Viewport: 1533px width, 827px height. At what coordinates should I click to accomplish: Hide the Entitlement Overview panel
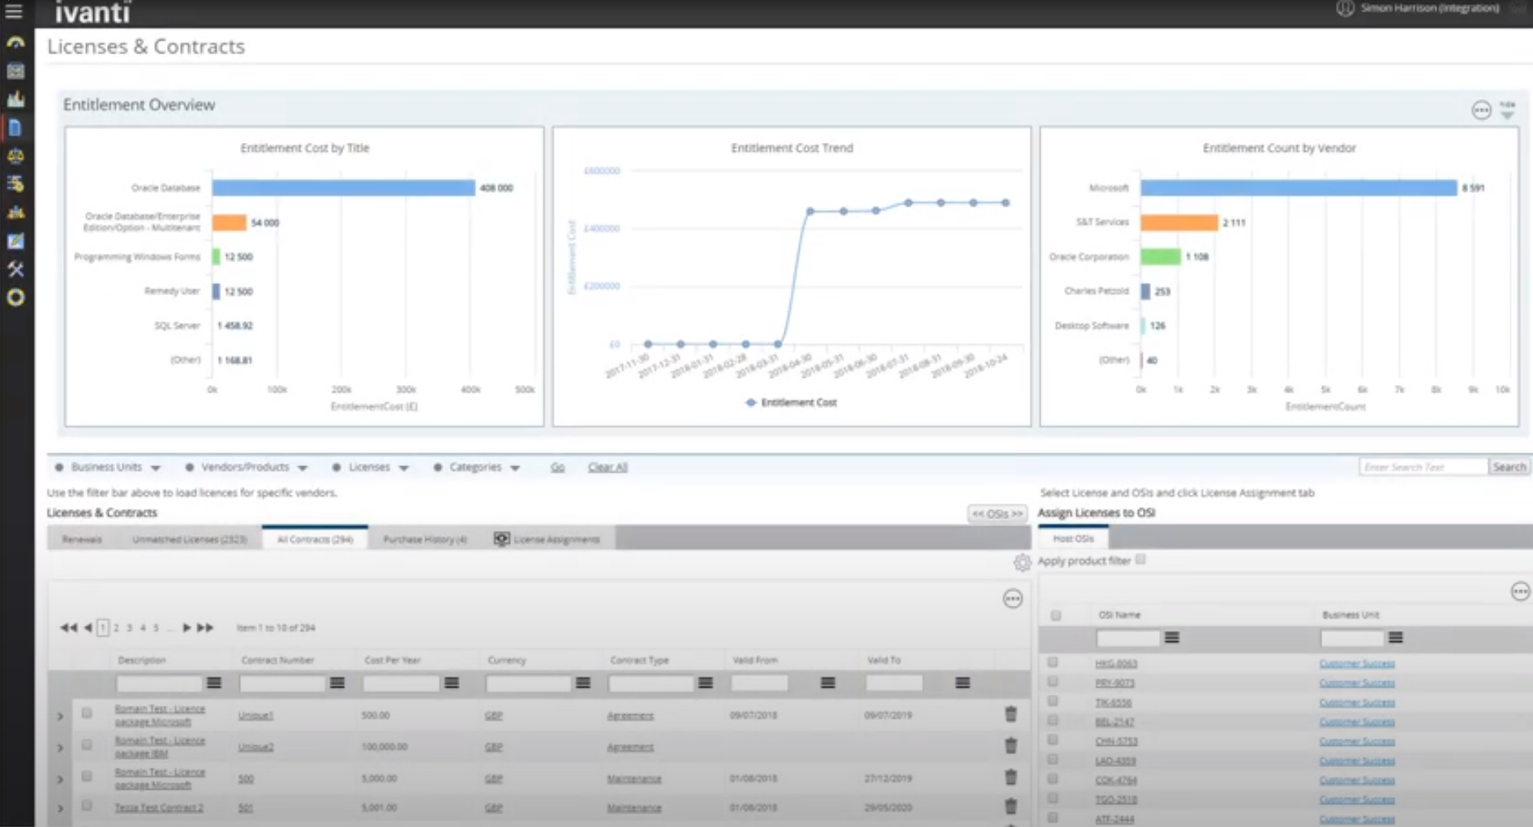pyautogui.click(x=1507, y=109)
